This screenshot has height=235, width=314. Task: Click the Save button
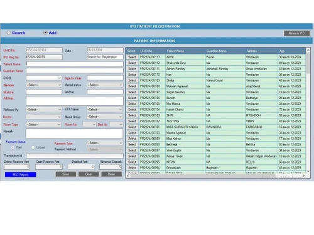[66, 174]
